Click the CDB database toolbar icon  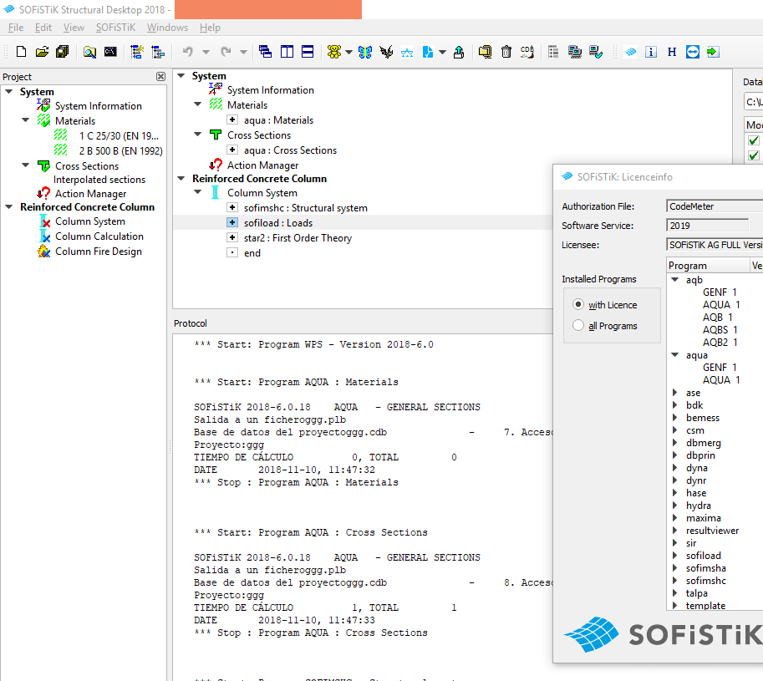pyautogui.click(x=527, y=52)
